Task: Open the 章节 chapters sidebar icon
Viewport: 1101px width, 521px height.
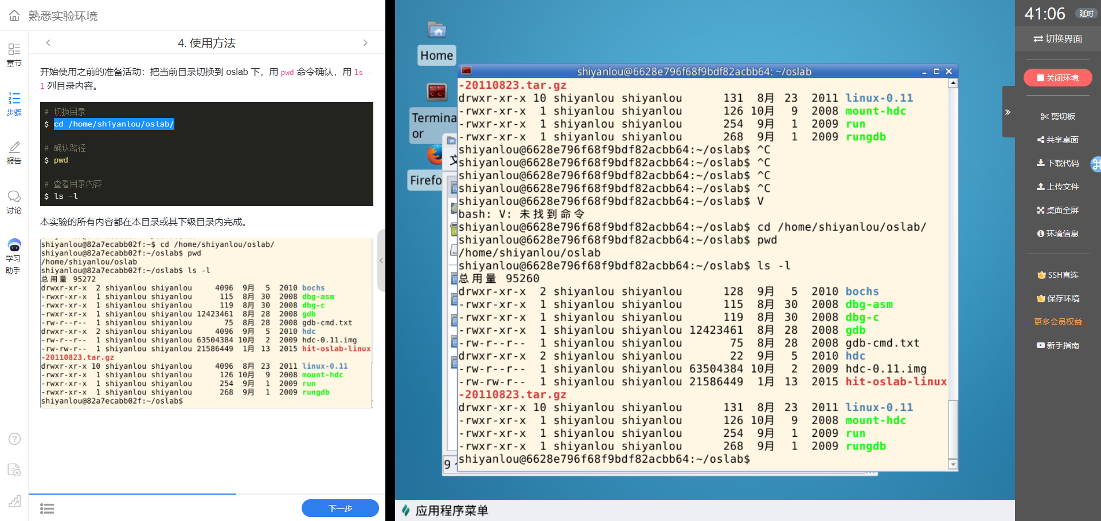Action: click(x=14, y=54)
